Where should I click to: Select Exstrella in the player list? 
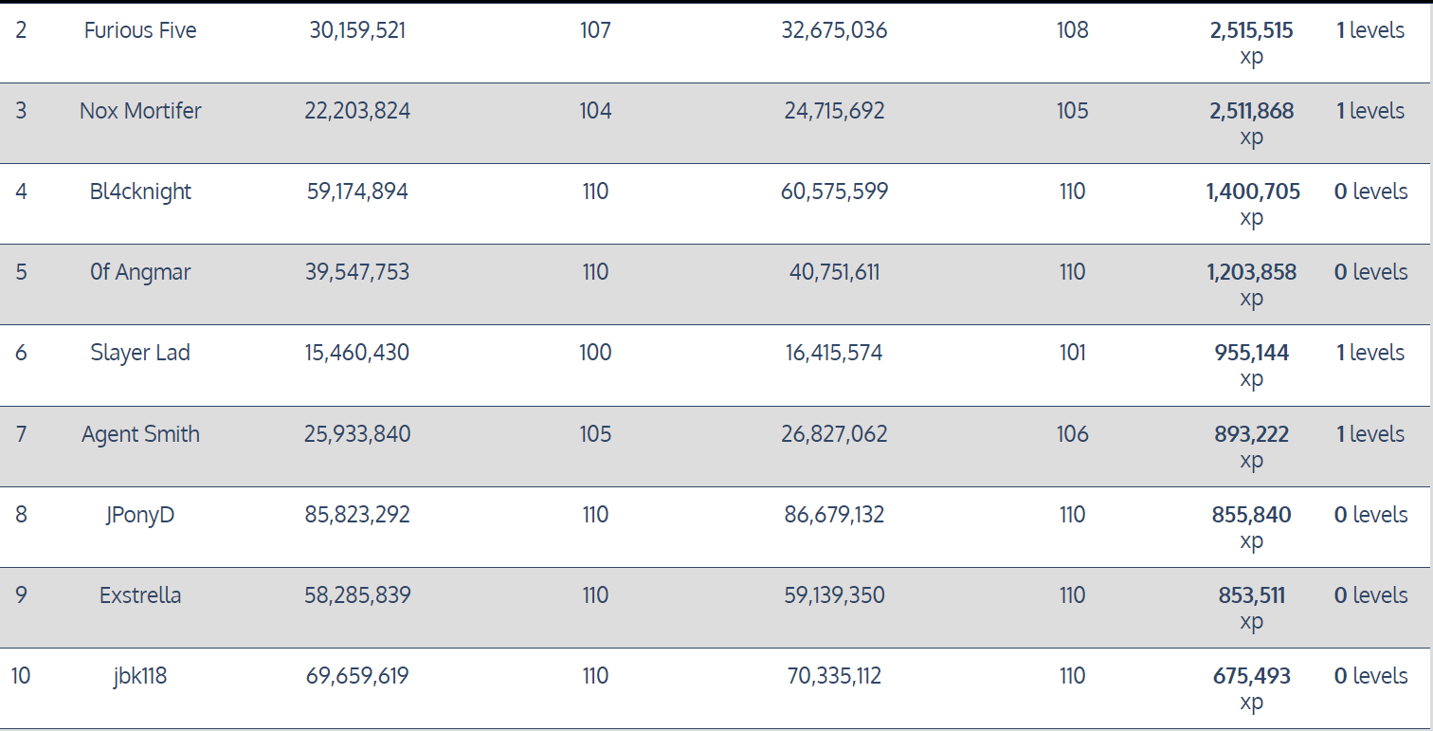tap(140, 595)
